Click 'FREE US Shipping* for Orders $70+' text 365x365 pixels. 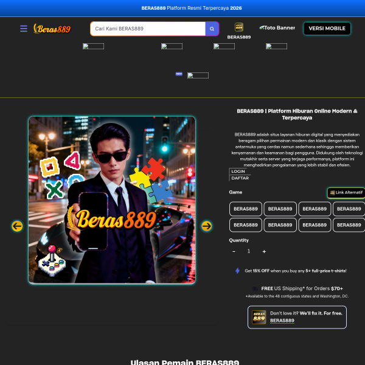coord(302,288)
